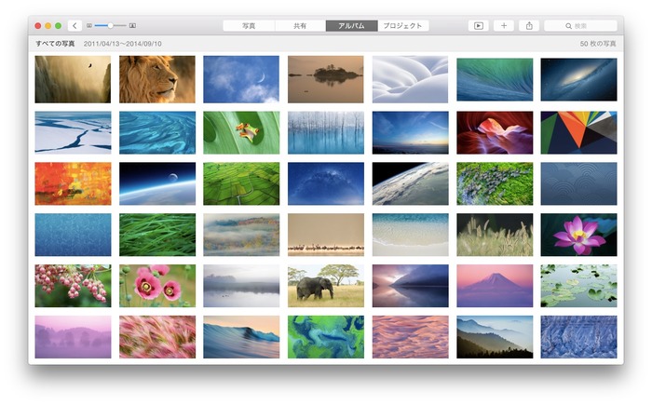Open the share menu icon
The width and height of the screenshot is (652, 405).
(x=529, y=26)
